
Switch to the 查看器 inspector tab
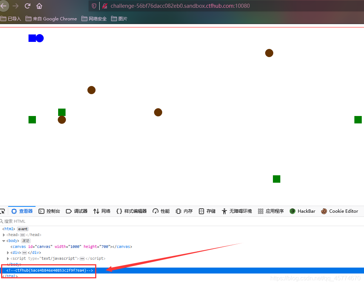tap(22, 211)
